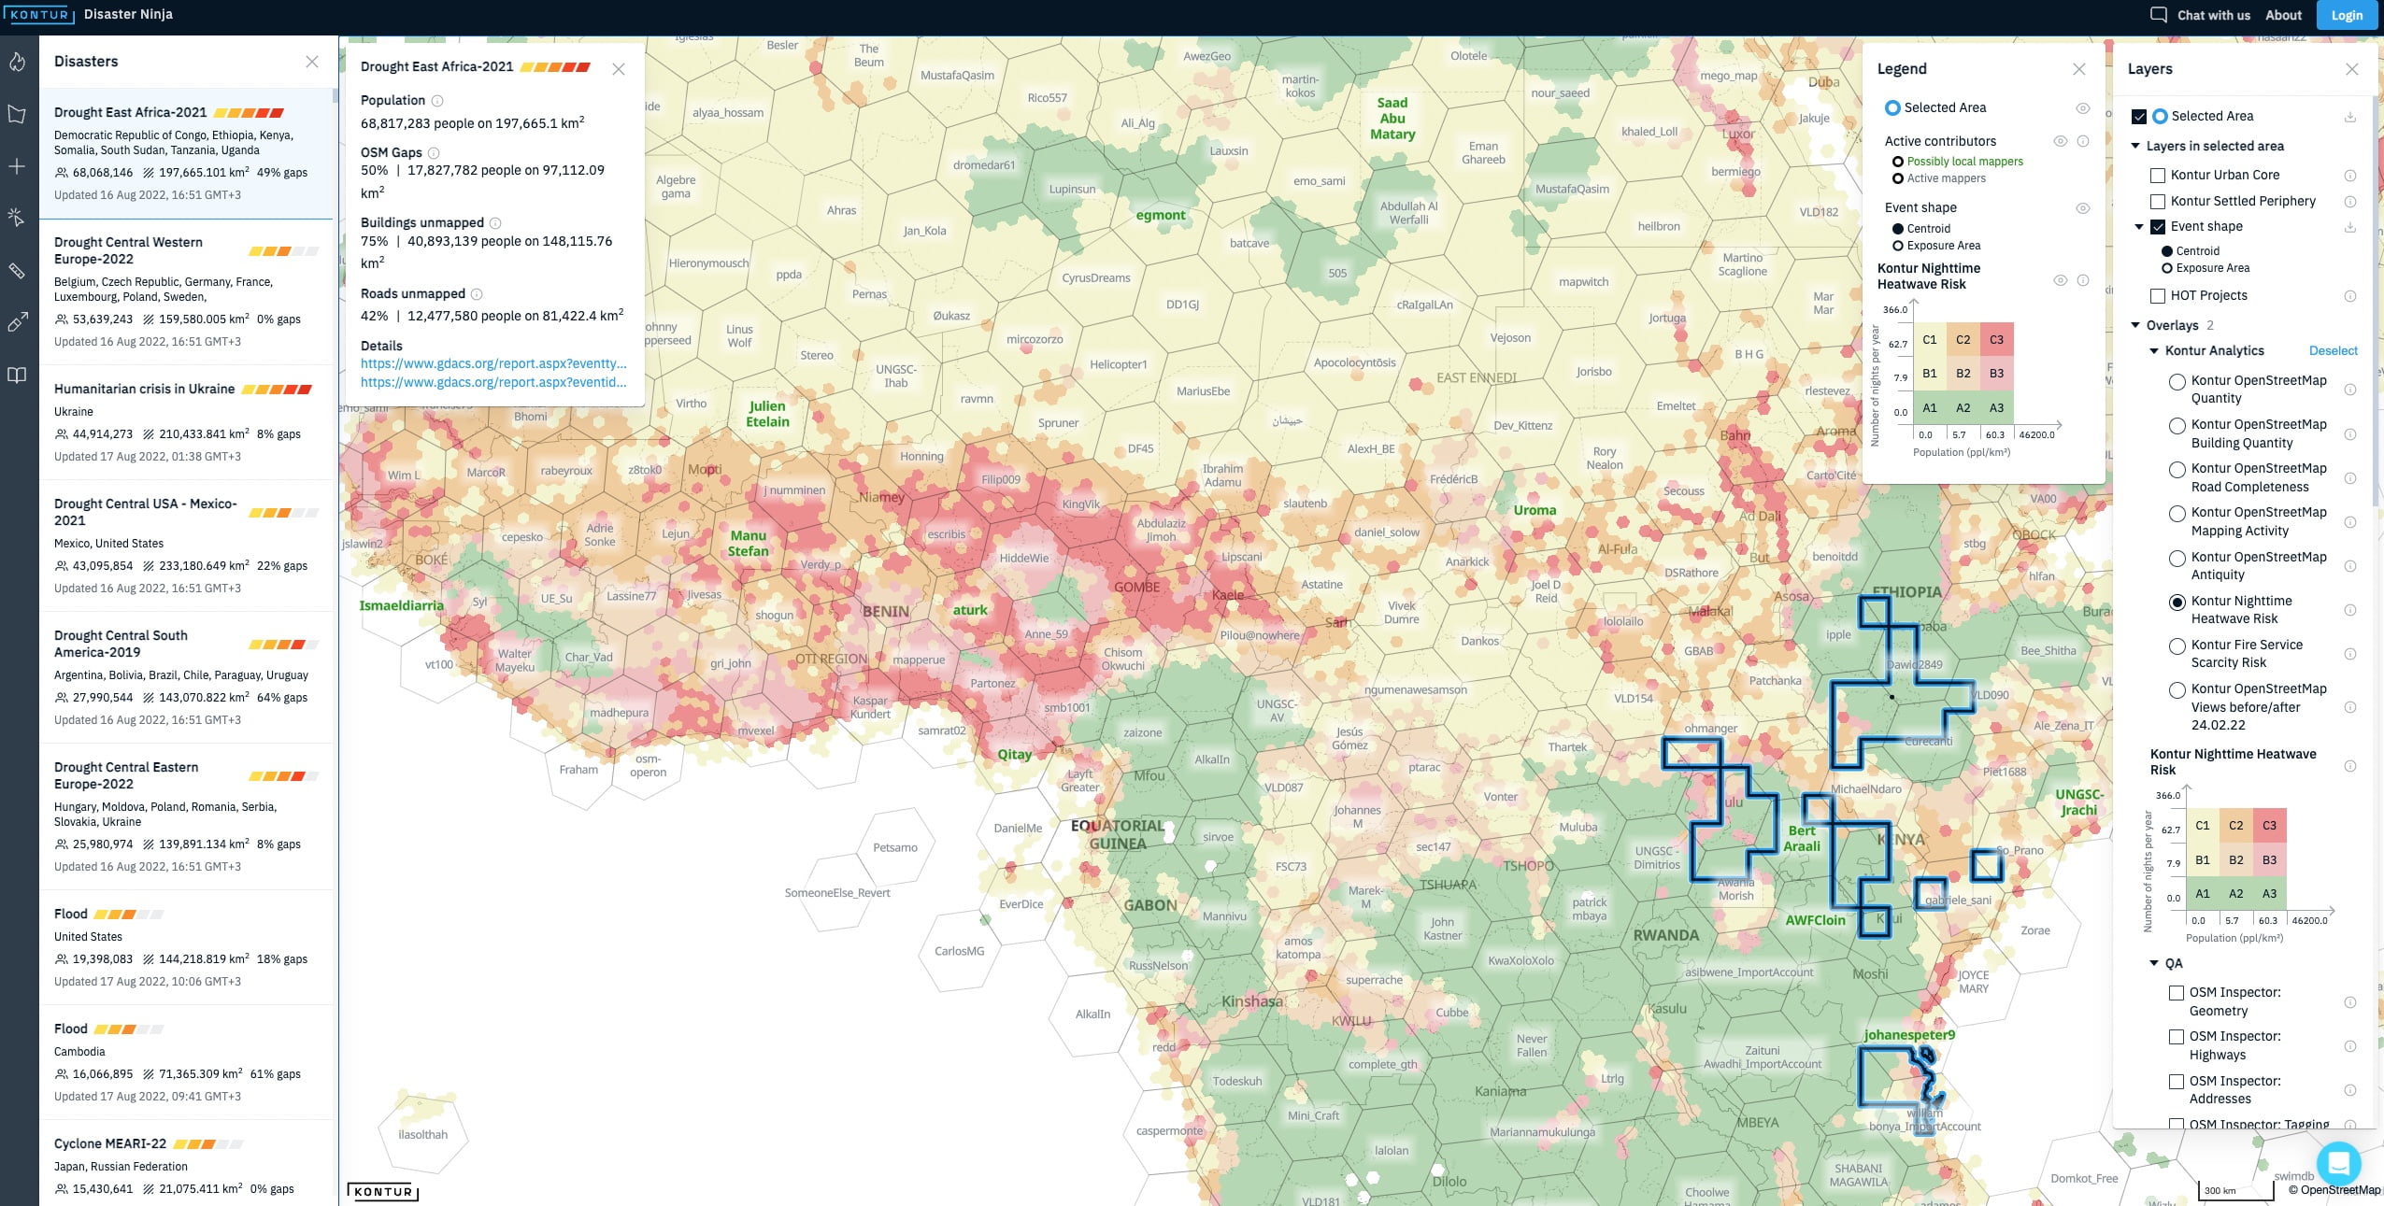Enable the HOT Projects checkbox

tap(2158, 296)
